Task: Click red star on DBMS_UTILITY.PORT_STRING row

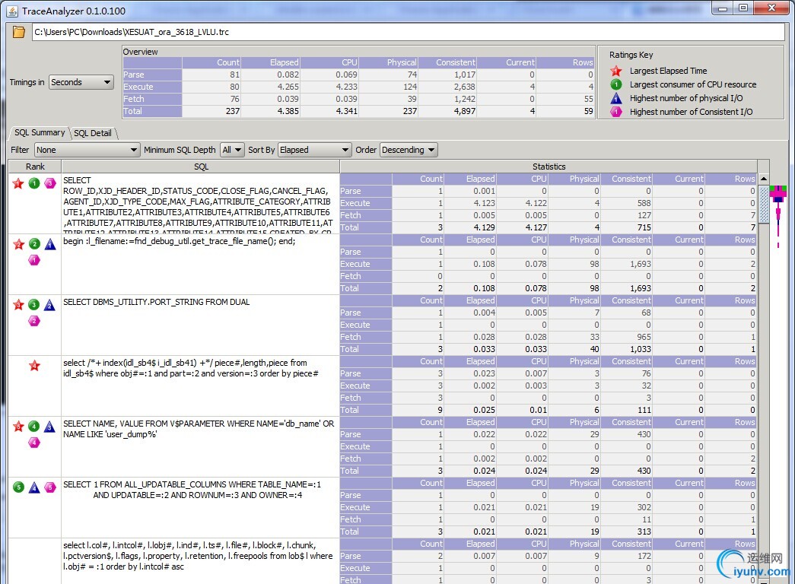Action: pos(18,305)
